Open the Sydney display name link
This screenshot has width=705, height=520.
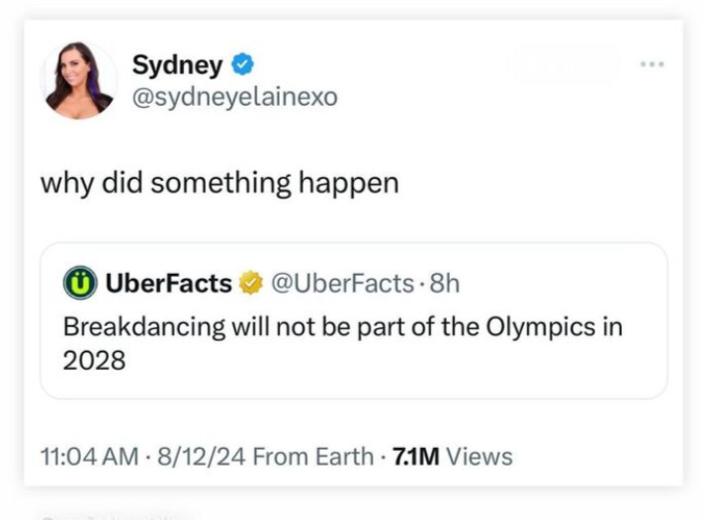177,66
